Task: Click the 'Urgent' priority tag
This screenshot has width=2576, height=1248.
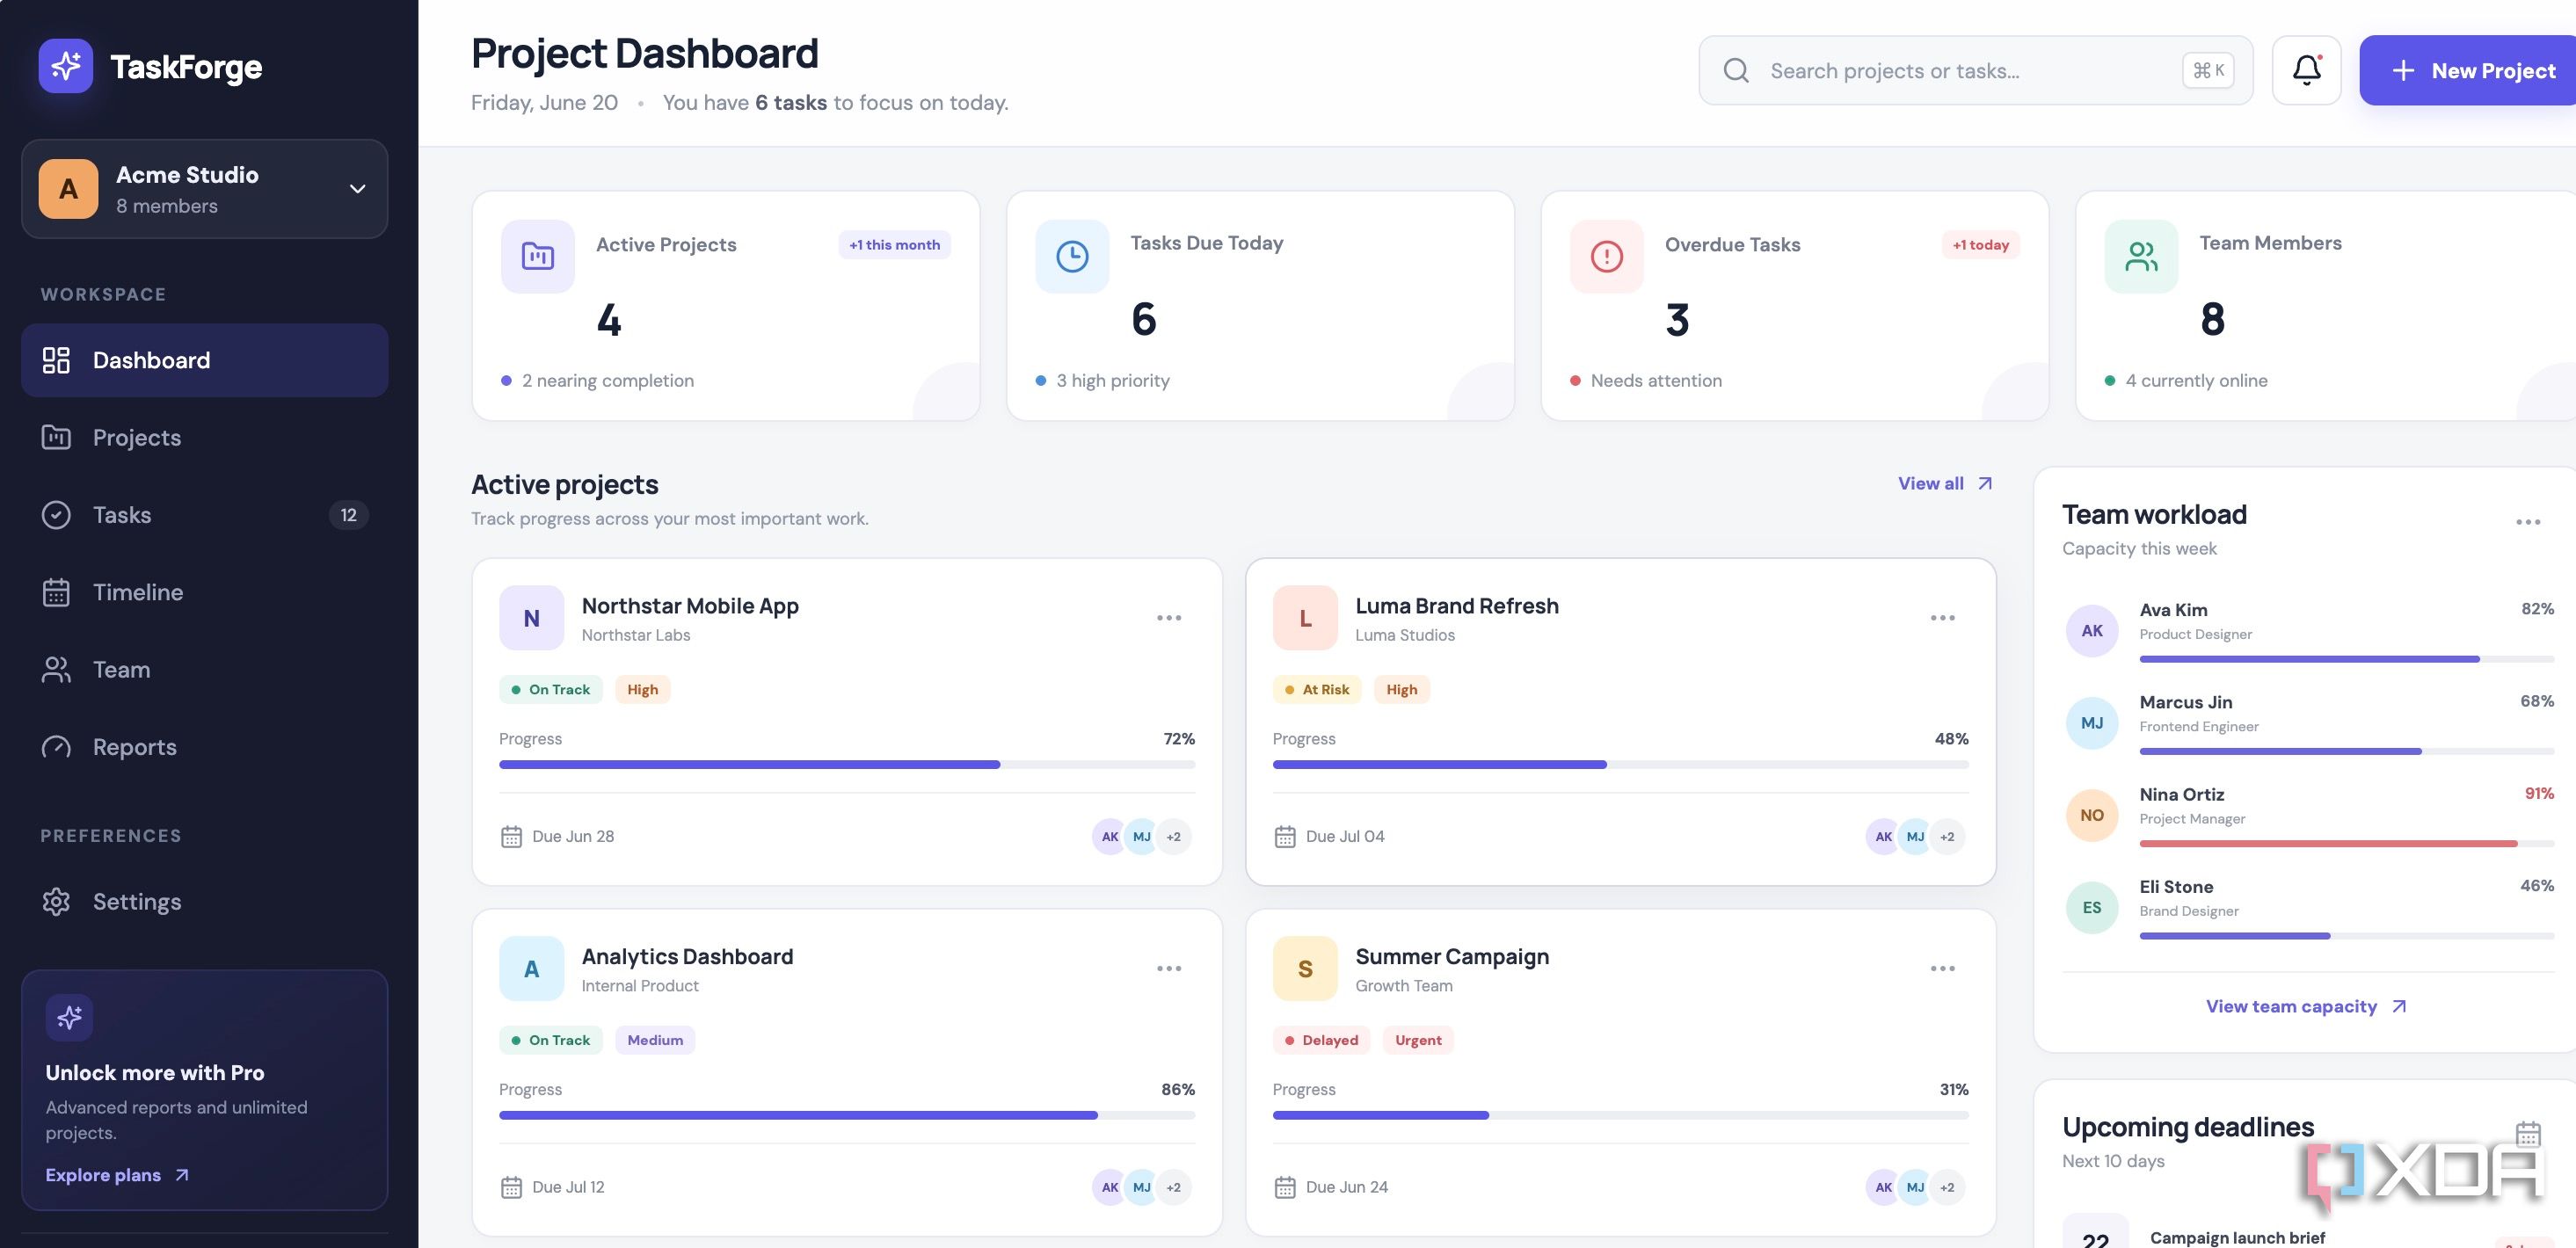Action: [x=1418, y=1040]
